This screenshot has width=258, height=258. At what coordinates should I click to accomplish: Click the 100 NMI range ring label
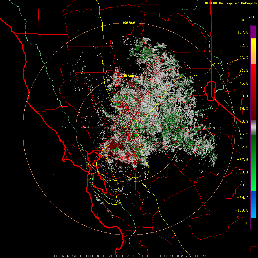tap(129, 23)
